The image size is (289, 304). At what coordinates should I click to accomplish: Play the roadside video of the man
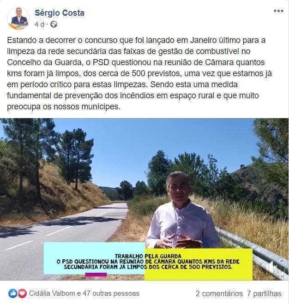coord(144,199)
